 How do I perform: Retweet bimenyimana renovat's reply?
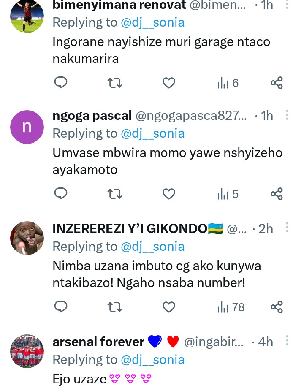115,83
